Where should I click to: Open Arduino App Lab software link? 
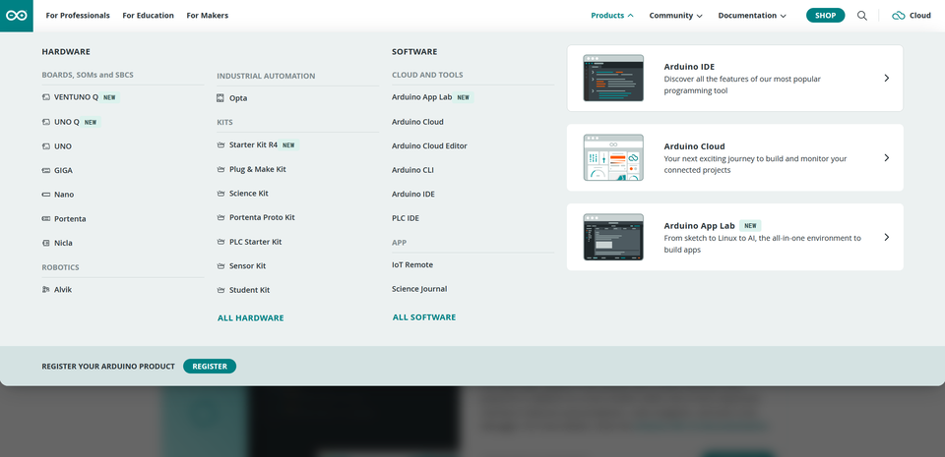422,97
